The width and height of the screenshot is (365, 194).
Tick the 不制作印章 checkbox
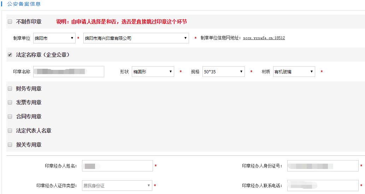click(10, 22)
